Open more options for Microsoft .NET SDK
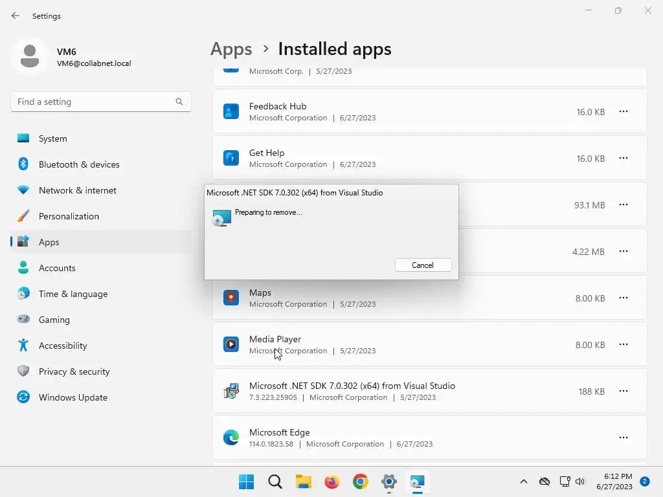This screenshot has height=497, width=663. click(x=624, y=391)
